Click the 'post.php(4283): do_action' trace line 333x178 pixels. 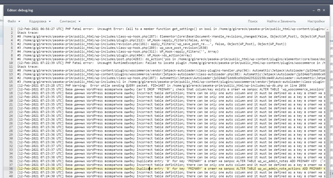[x=171, y=59]
